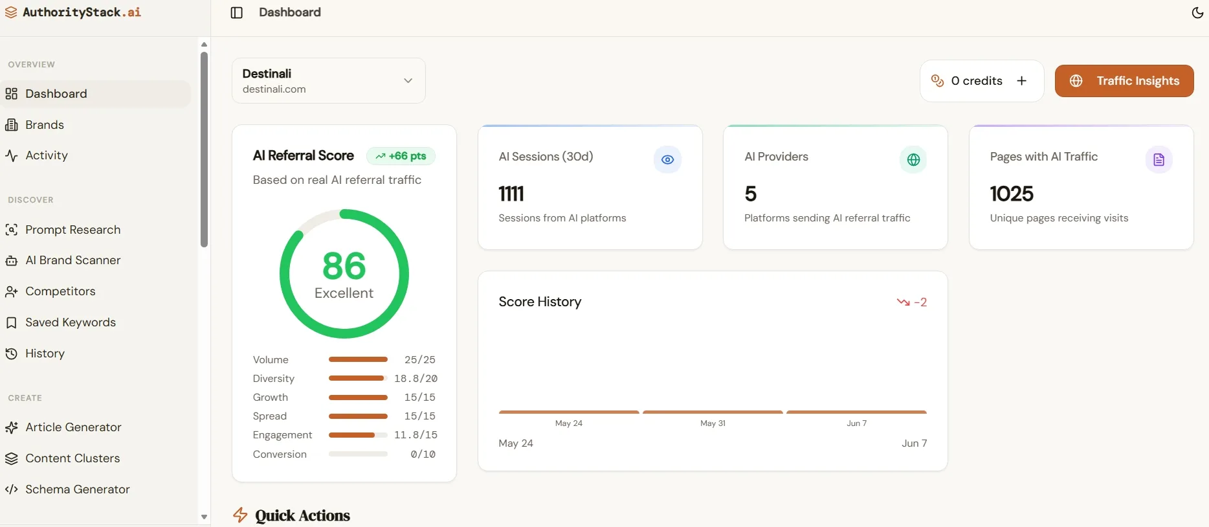Open Competitors page
Image resolution: width=1209 pixels, height=527 pixels.
tap(96, 291)
